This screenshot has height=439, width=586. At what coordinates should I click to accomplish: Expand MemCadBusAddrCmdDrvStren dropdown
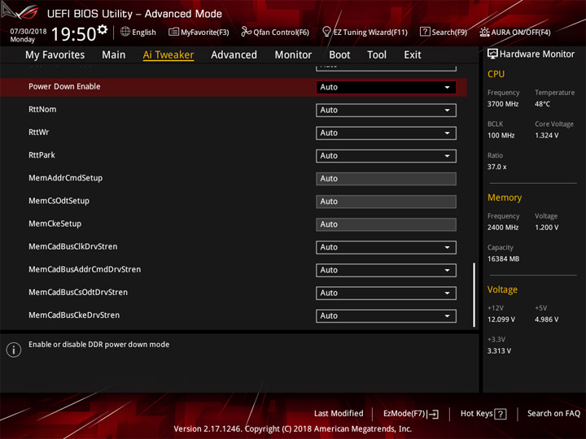click(386, 270)
